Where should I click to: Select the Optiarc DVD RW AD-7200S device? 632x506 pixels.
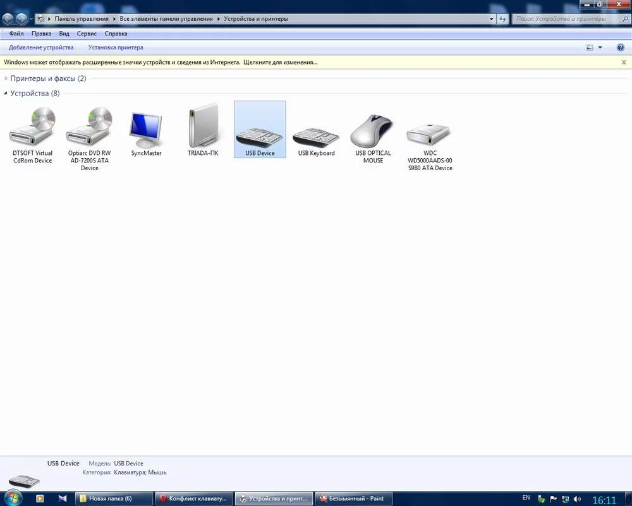point(89,138)
